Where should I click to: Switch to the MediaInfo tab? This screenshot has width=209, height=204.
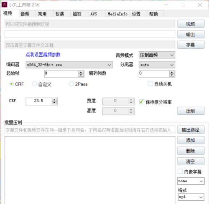tap(117, 14)
